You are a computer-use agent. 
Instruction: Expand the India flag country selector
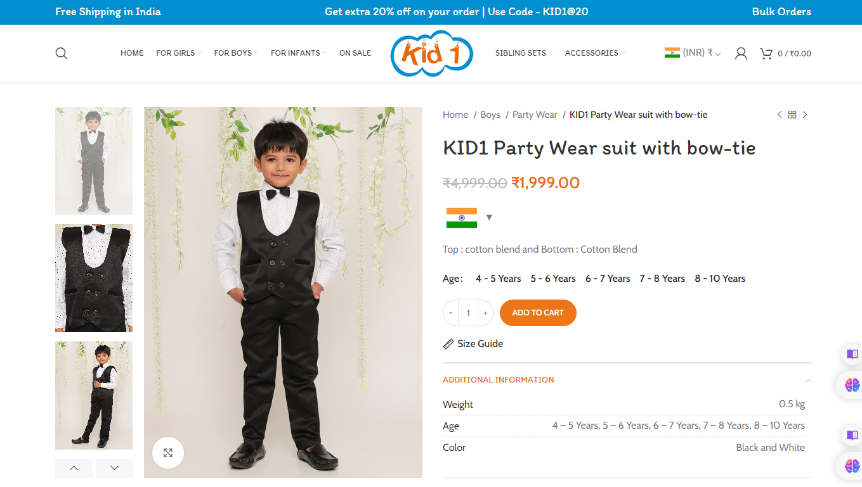point(469,217)
